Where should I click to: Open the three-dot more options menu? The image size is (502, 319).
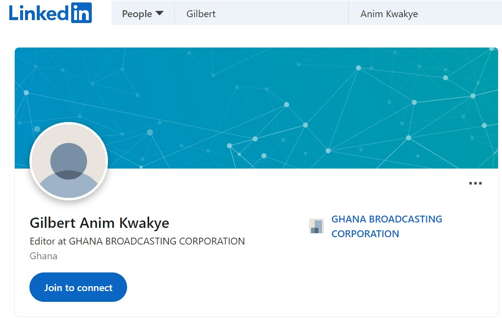(x=475, y=183)
